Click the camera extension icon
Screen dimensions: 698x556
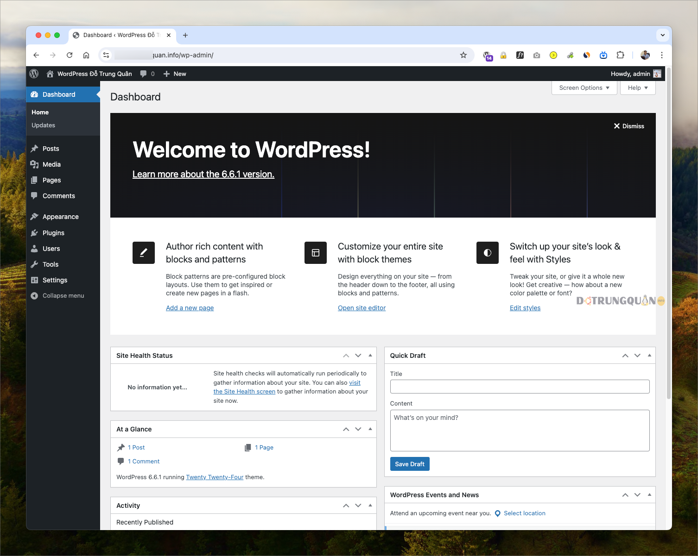click(x=537, y=55)
